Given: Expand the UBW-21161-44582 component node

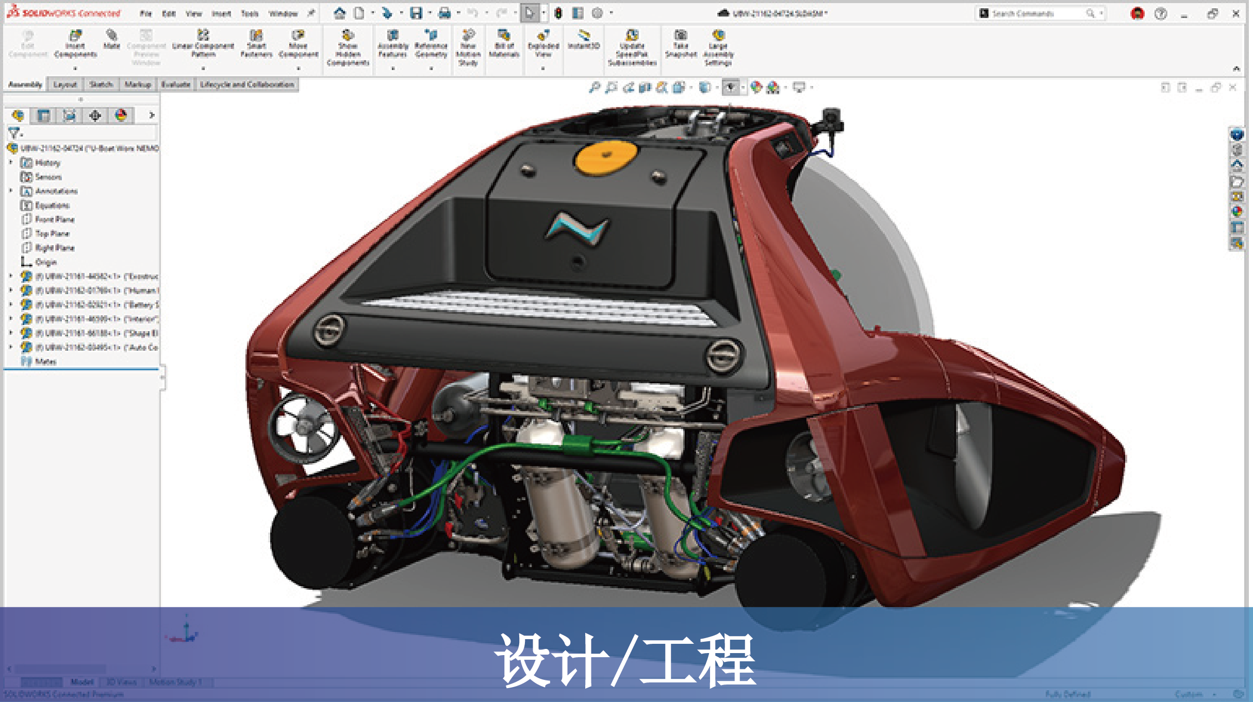Looking at the screenshot, I should coord(11,277).
